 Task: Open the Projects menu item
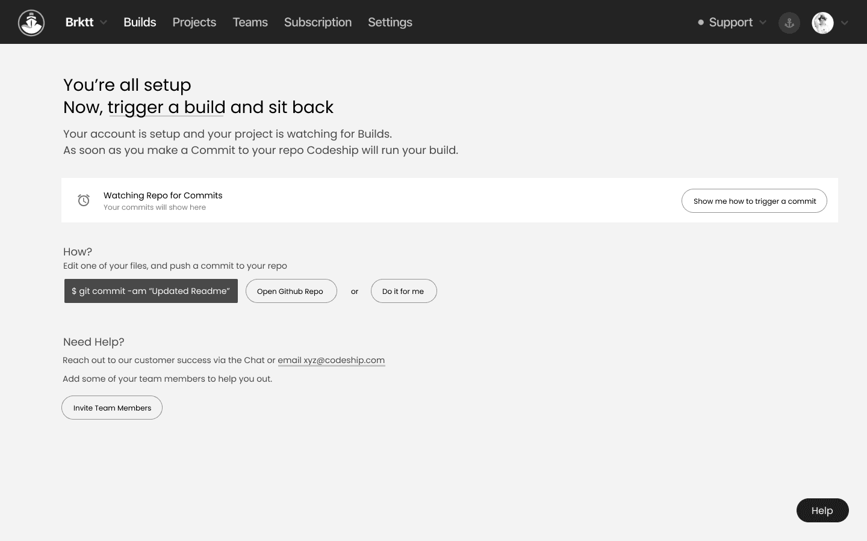click(194, 22)
